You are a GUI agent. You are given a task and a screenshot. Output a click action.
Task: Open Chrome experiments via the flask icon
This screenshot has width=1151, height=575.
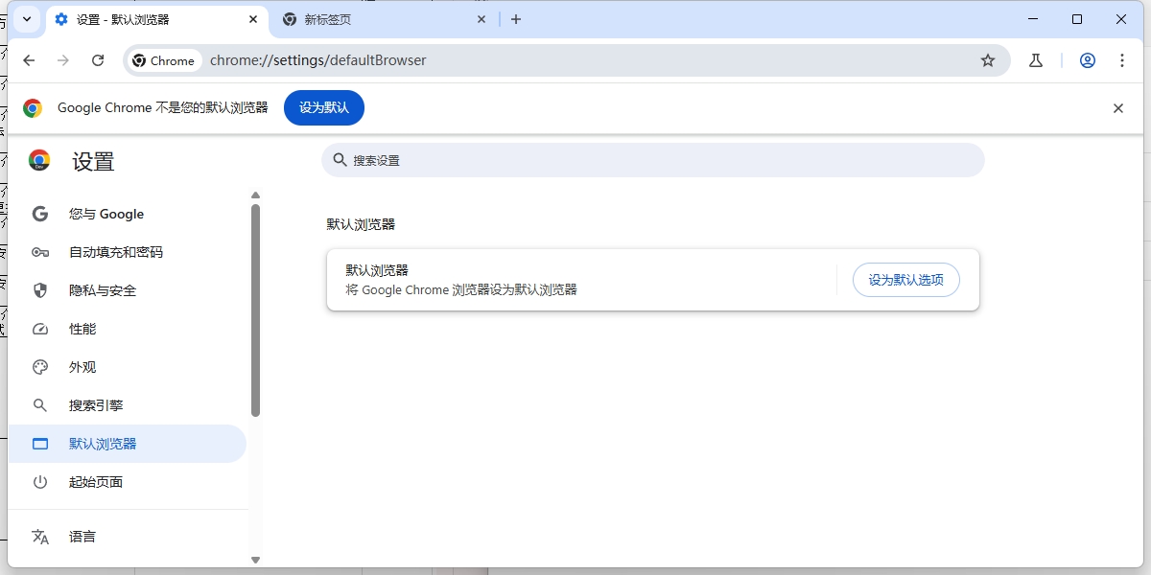click(1035, 59)
